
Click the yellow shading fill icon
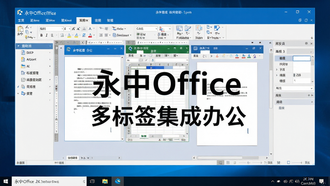click(76, 35)
